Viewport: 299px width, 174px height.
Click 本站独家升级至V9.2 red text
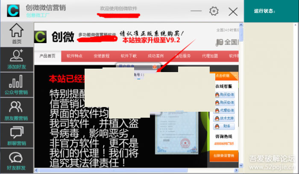[151, 40]
